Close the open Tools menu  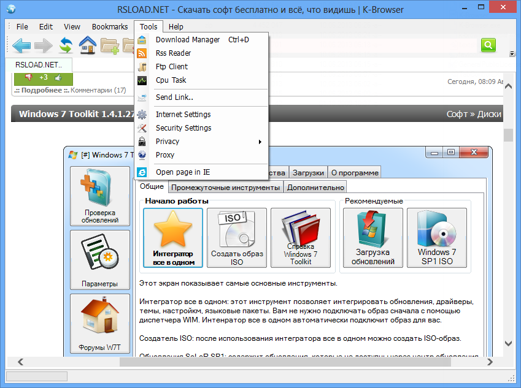click(148, 26)
